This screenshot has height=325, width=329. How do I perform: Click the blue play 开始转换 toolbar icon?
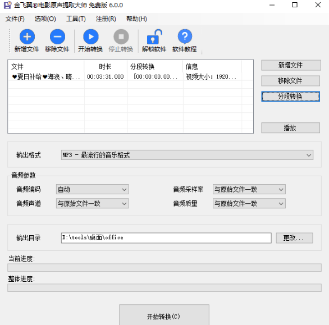(x=90, y=36)
